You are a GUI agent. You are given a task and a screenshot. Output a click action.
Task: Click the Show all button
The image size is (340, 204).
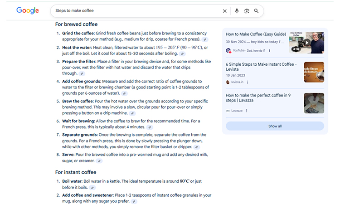pos(275,126)
